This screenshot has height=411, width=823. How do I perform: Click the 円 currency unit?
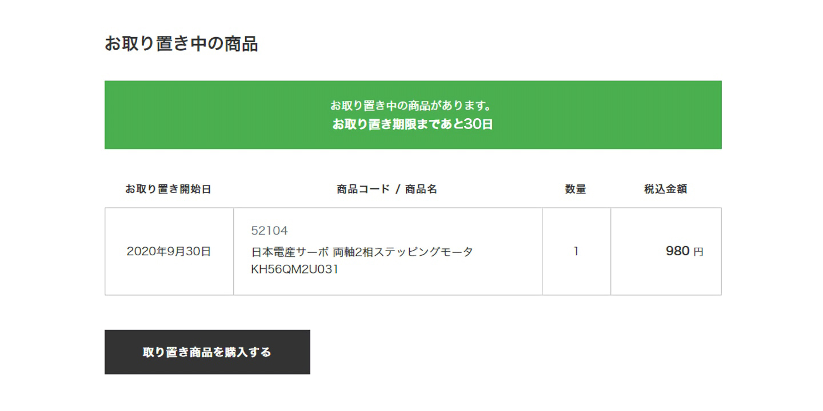click(698, 252)
